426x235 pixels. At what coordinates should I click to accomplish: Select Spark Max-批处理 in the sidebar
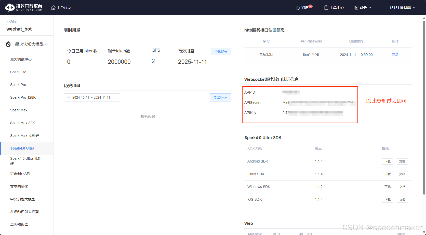click(24, 136)
